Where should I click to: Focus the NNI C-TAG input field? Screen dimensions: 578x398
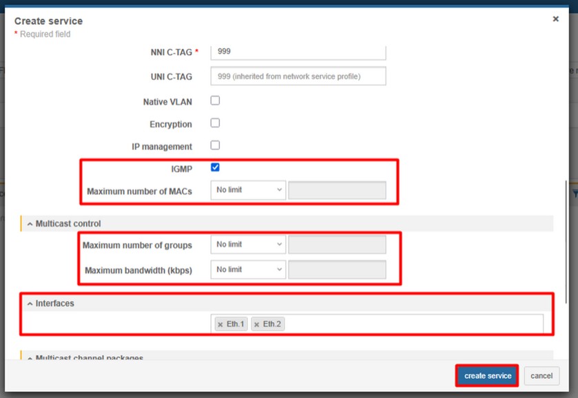(298, 52)
